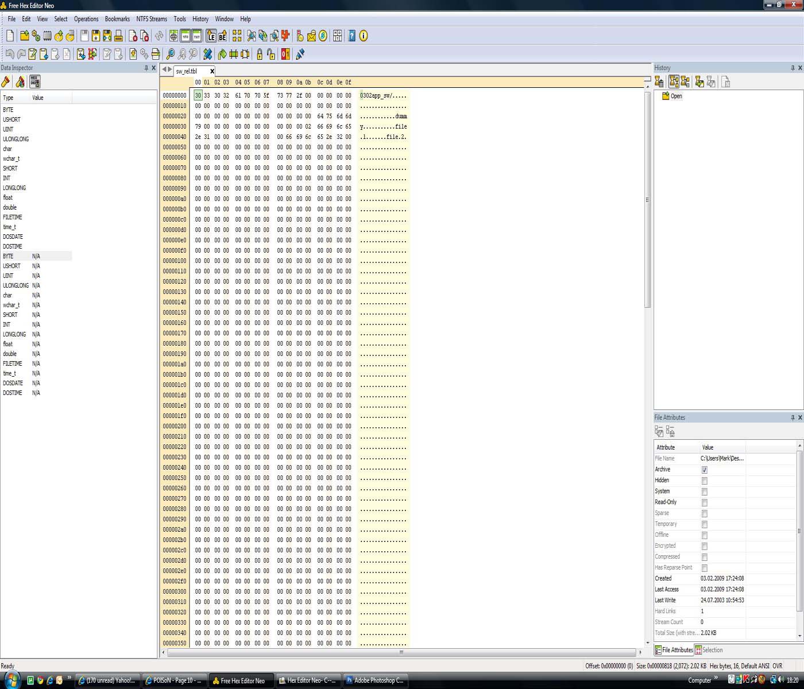
Task: Close the sw_rel.tbl document tab
Action: [x=212, y=71]
